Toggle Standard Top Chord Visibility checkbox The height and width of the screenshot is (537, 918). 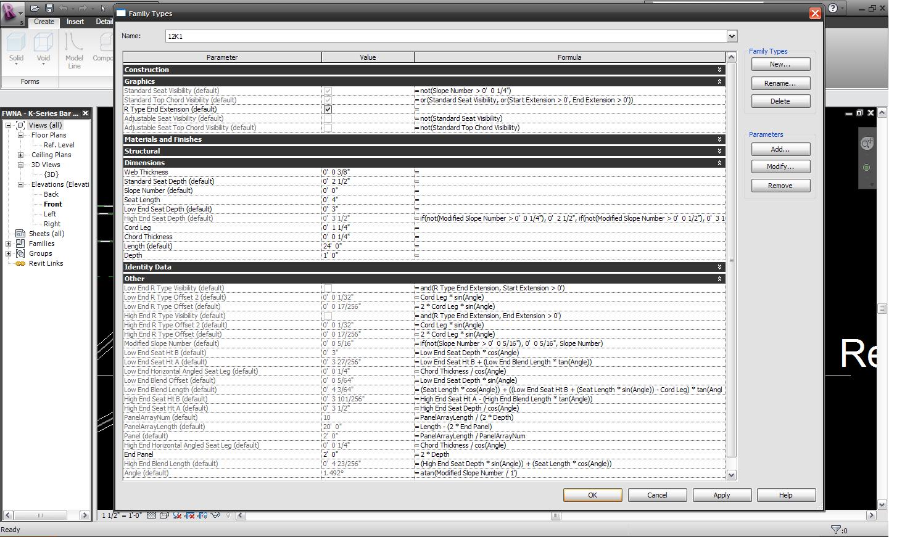[x=328, y=100]
